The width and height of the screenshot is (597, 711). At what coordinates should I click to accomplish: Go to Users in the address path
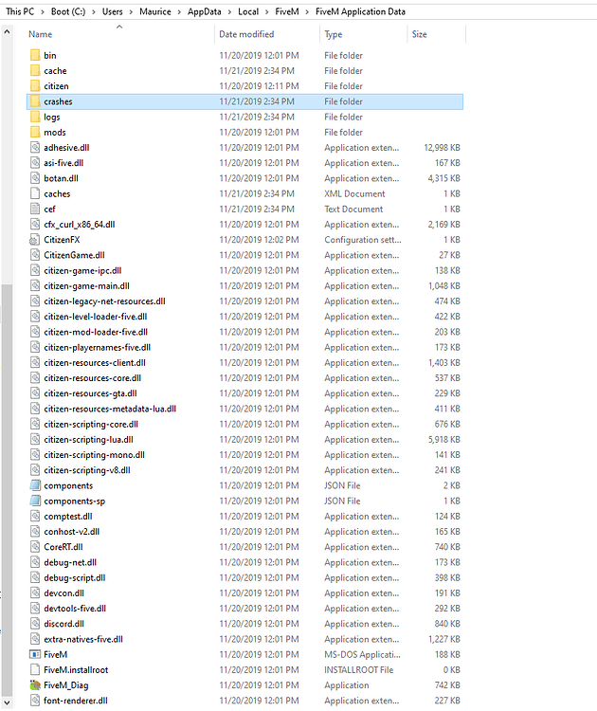tap(113, 11)
